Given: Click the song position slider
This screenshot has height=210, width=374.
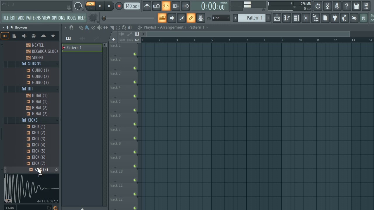Looking at the screenshot, I should tap(128, 18).
